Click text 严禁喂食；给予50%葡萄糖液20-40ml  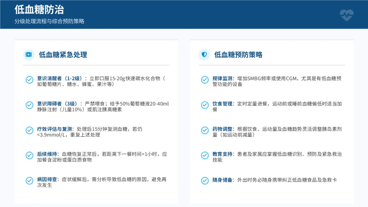(127, 104)
